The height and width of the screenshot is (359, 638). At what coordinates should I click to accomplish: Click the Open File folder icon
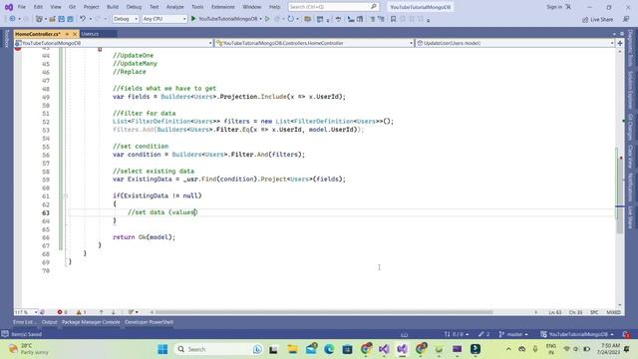tap(52, 19)
